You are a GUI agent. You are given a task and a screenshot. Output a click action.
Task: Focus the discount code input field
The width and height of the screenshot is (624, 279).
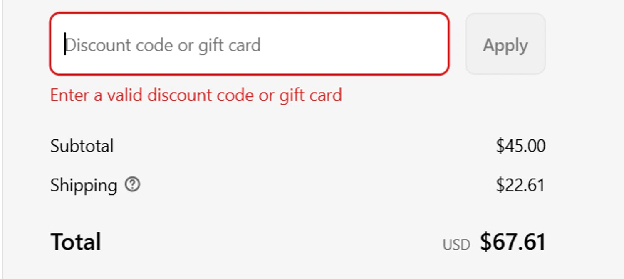coord(249,44)
